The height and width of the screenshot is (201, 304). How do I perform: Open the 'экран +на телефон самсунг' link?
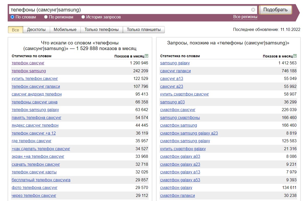[x=38, y=156]
